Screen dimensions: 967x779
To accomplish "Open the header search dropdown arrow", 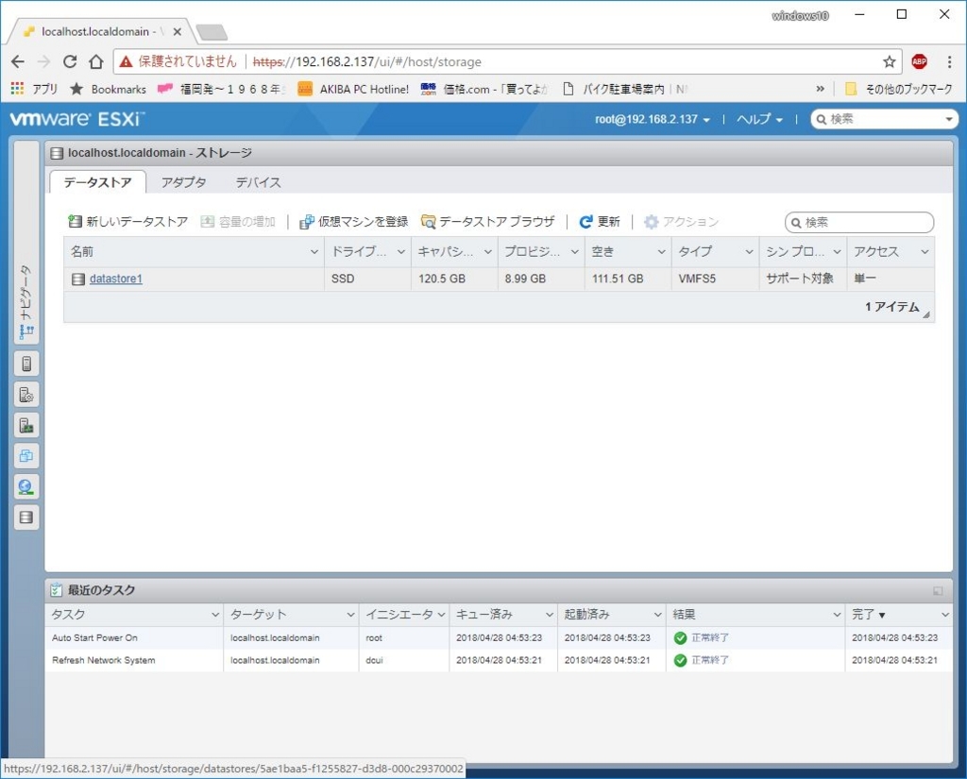I will click(x=949, y=119).
